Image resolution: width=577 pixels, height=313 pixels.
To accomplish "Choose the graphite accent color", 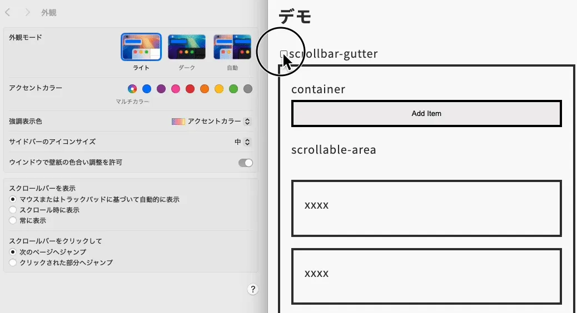I will [x=248, y=89].
